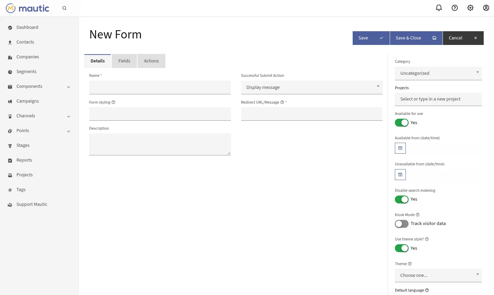494x295 pixels.
Task: Switch to the Fields tab
Action: (124, 61)
